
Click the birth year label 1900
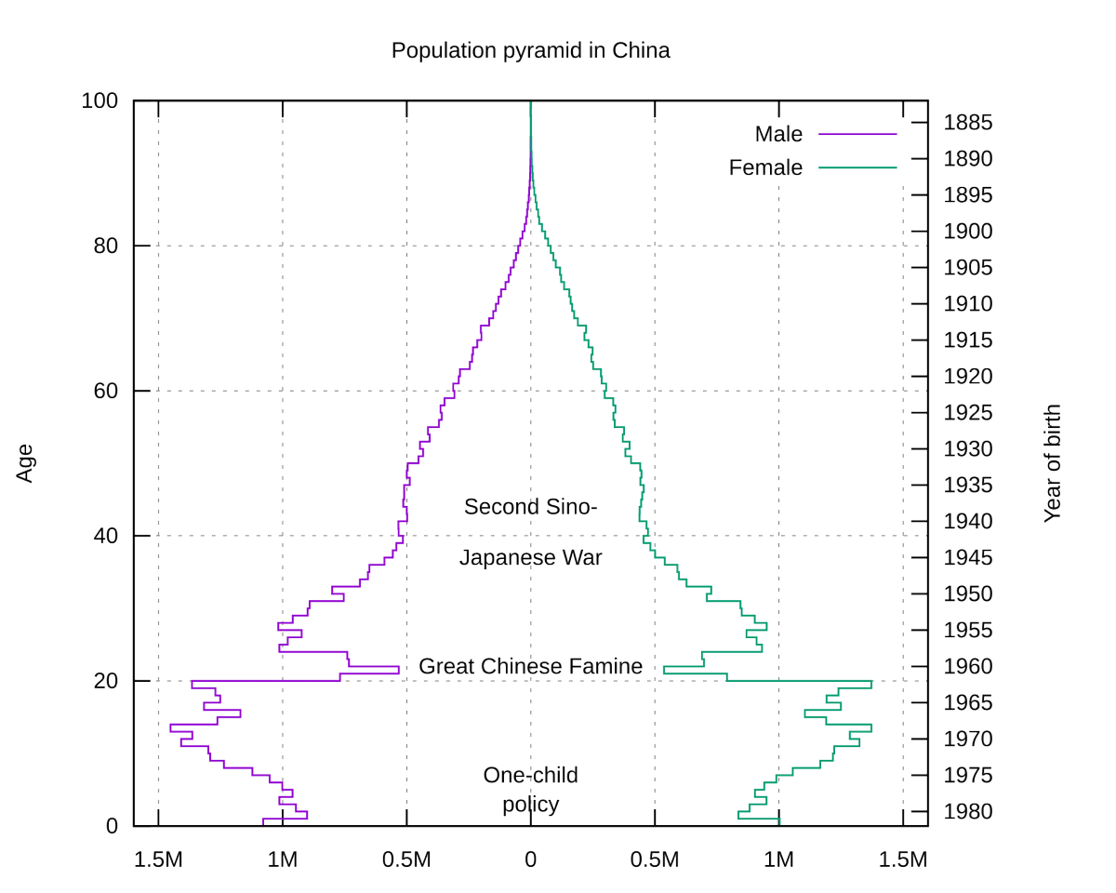tap(968, 232)
